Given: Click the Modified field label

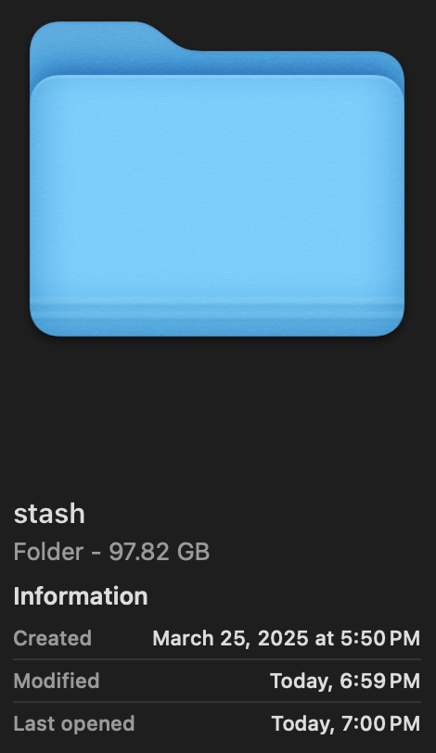Looking at the screenshot, I should 57,681.
